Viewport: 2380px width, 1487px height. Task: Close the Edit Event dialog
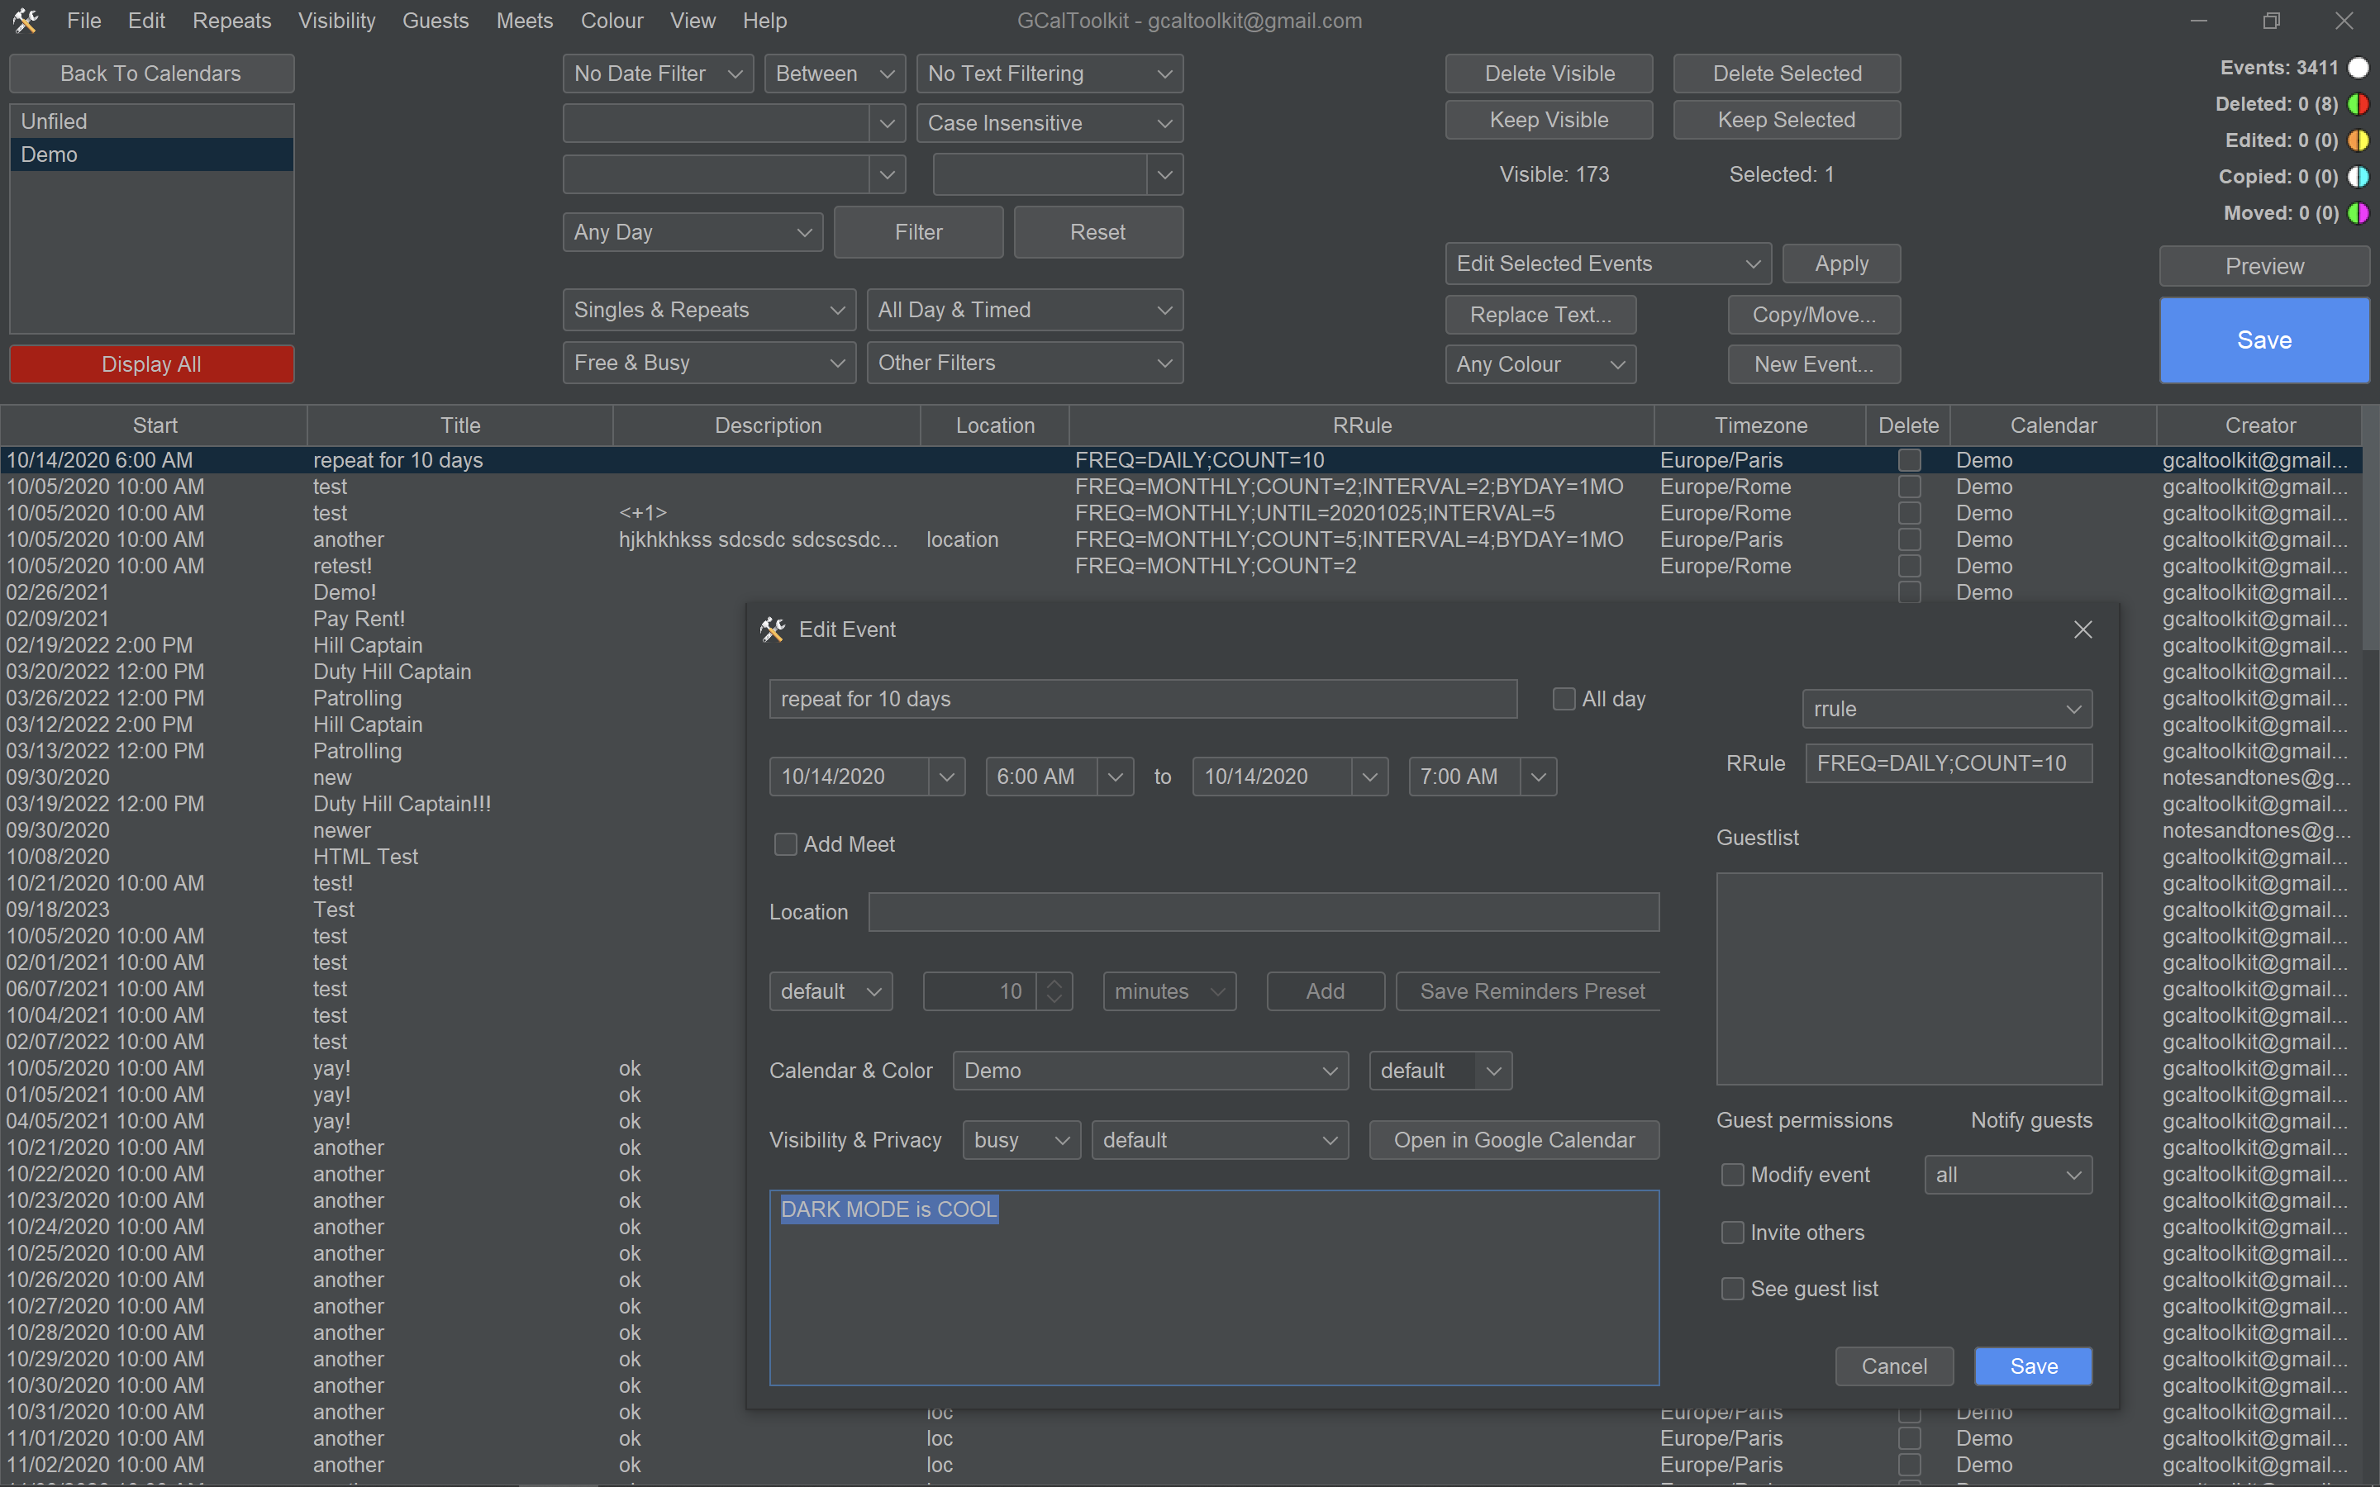point(2082,629)
